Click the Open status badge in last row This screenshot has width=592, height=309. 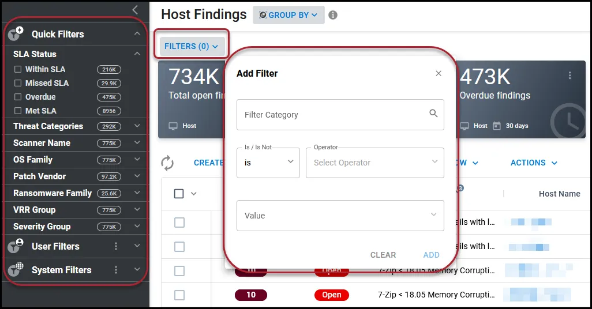(x=332, y=295)
